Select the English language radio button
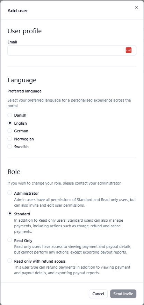Screen dimensions: 144x305 pos(10,123)
